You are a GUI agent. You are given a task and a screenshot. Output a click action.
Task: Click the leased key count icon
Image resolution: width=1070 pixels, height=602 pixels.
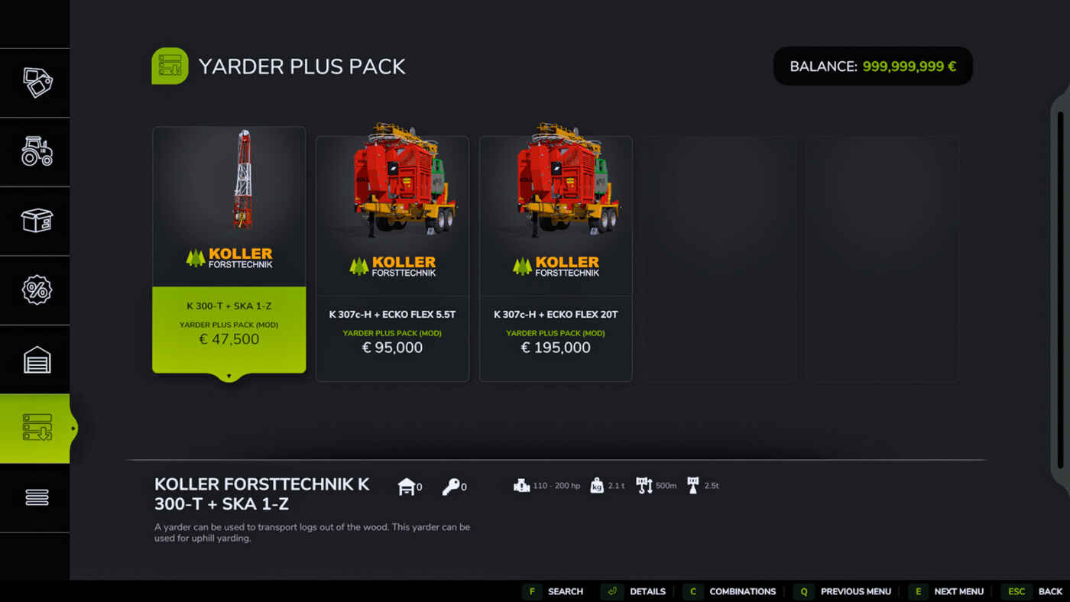click(451, 487)
